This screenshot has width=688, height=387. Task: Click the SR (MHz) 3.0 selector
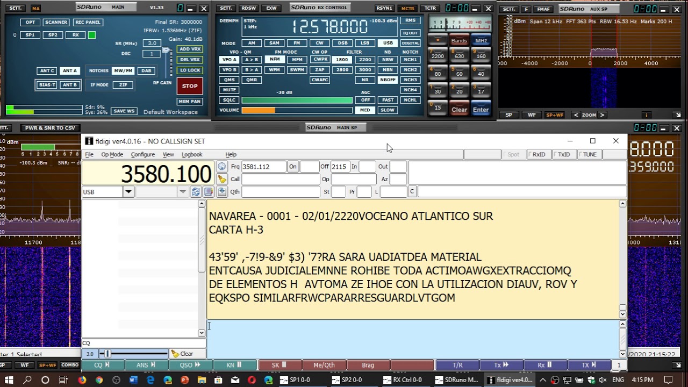point(152,43)
